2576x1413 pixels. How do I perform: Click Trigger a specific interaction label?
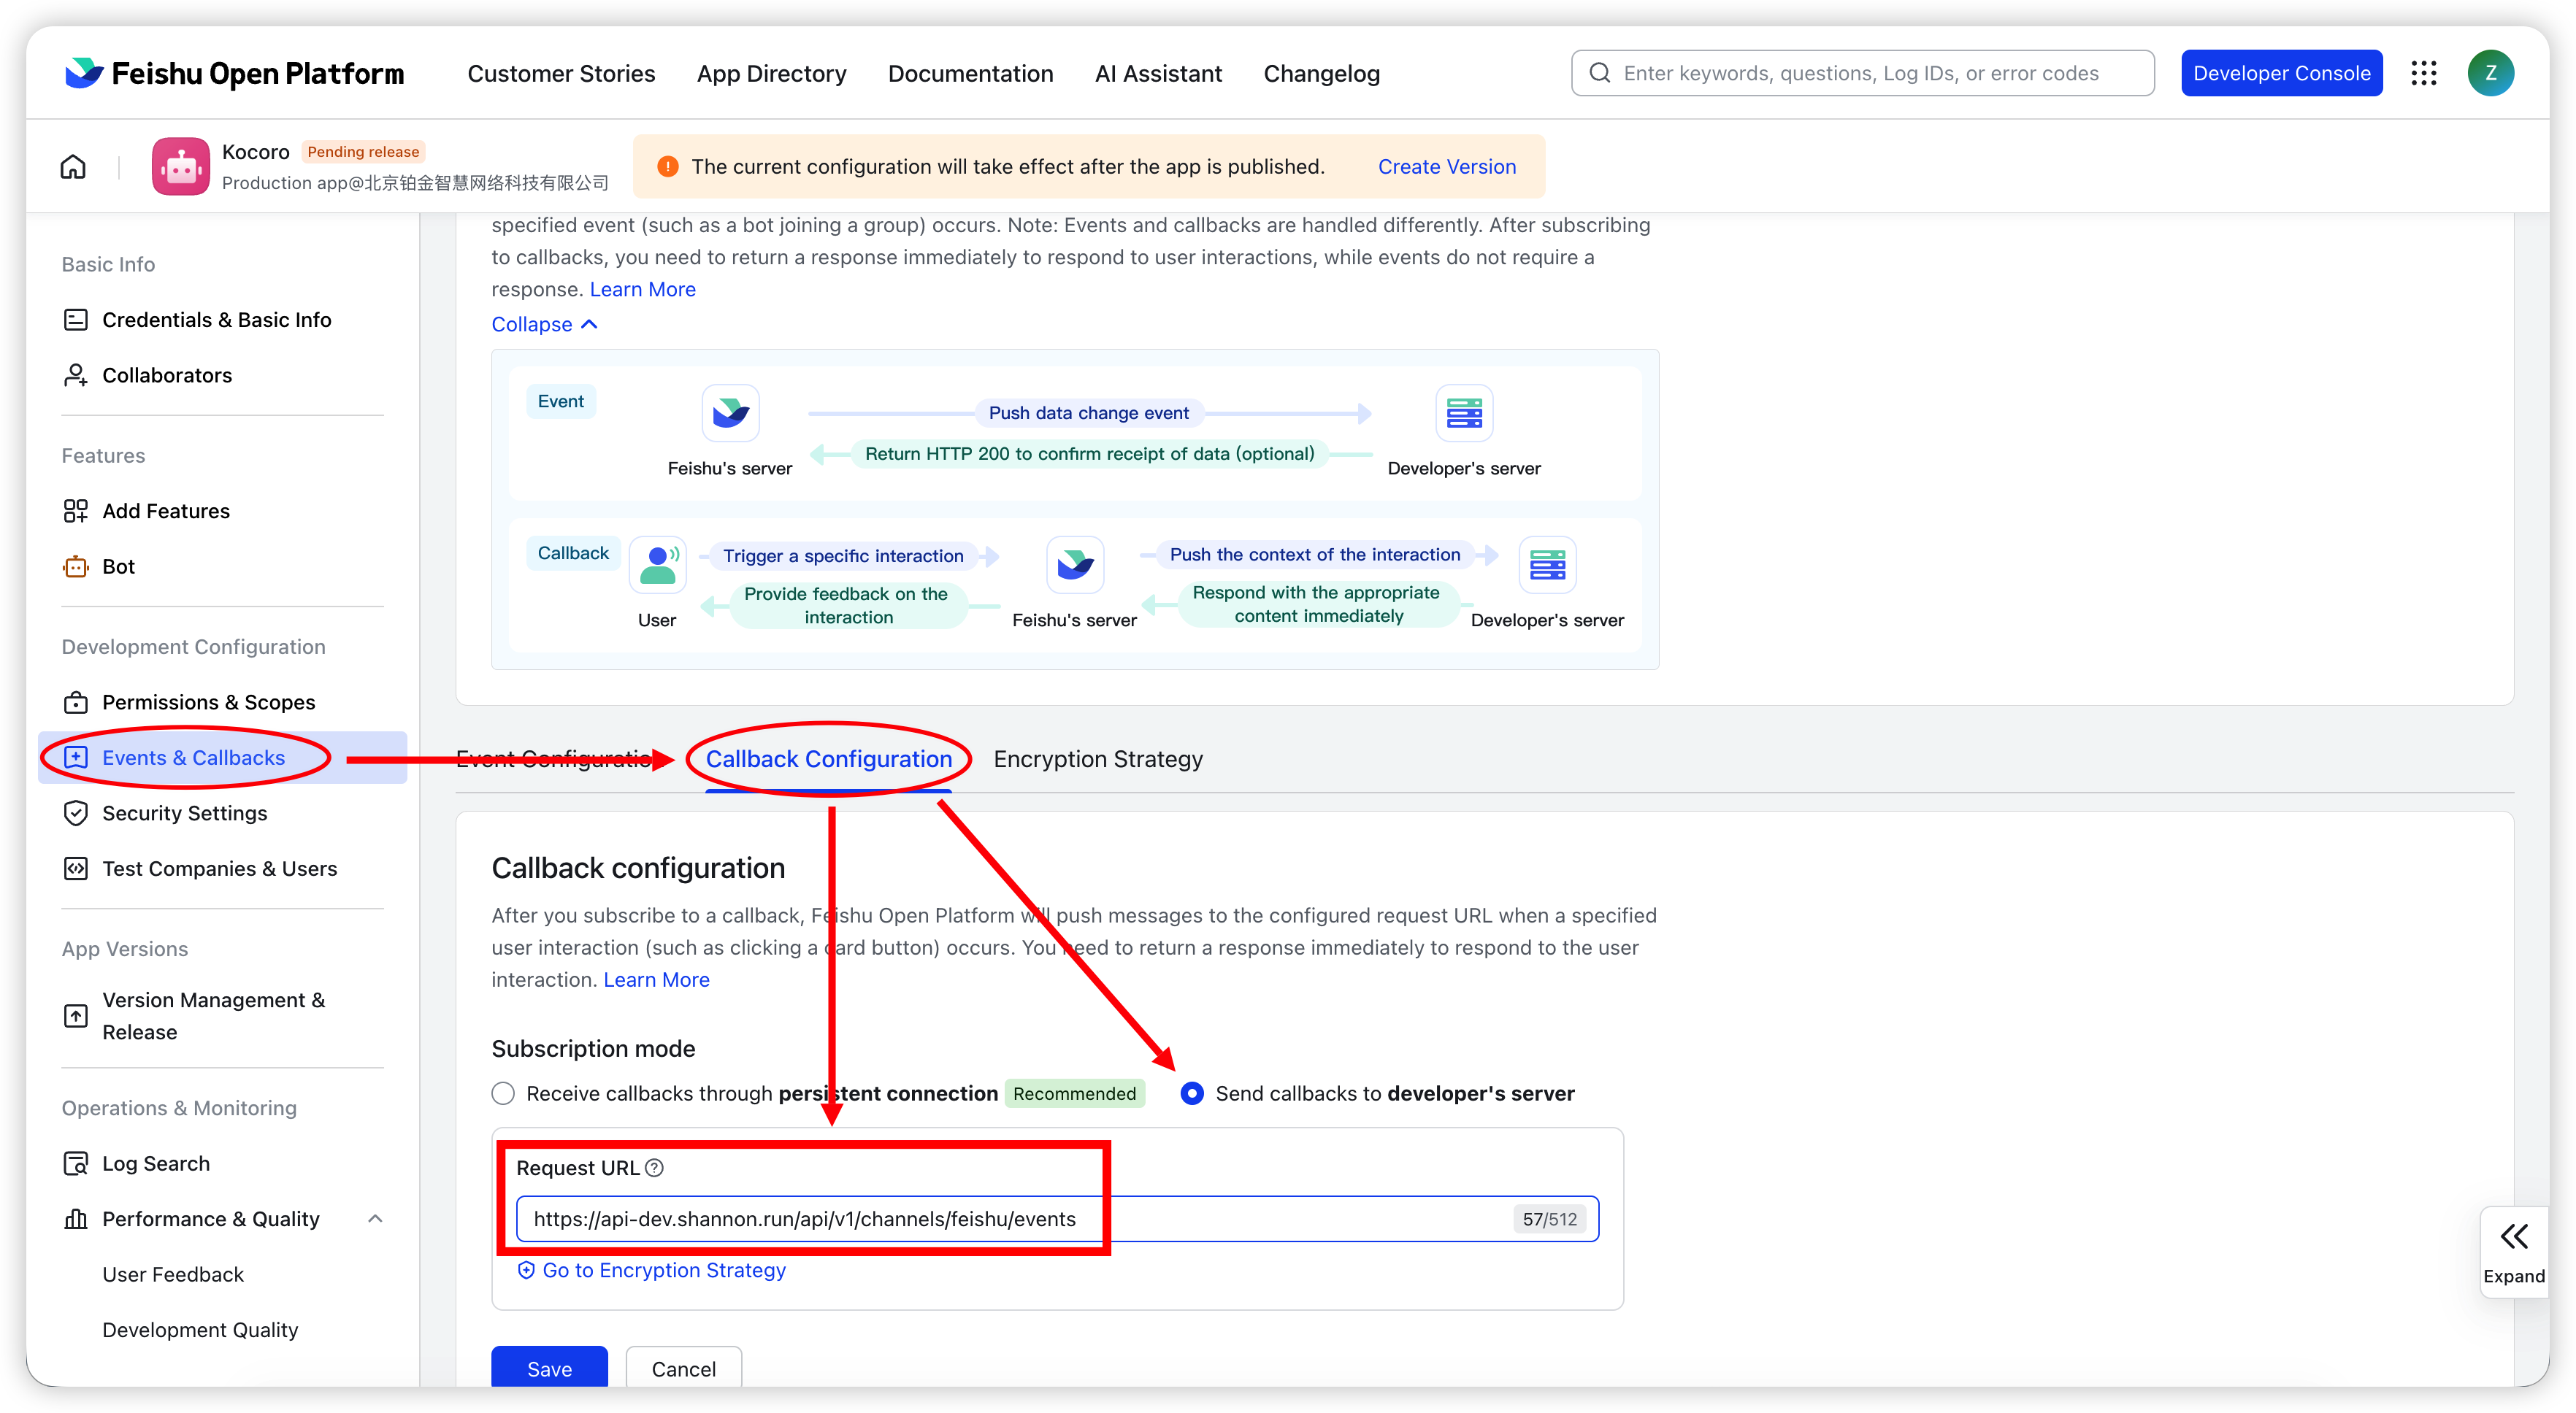843,555
